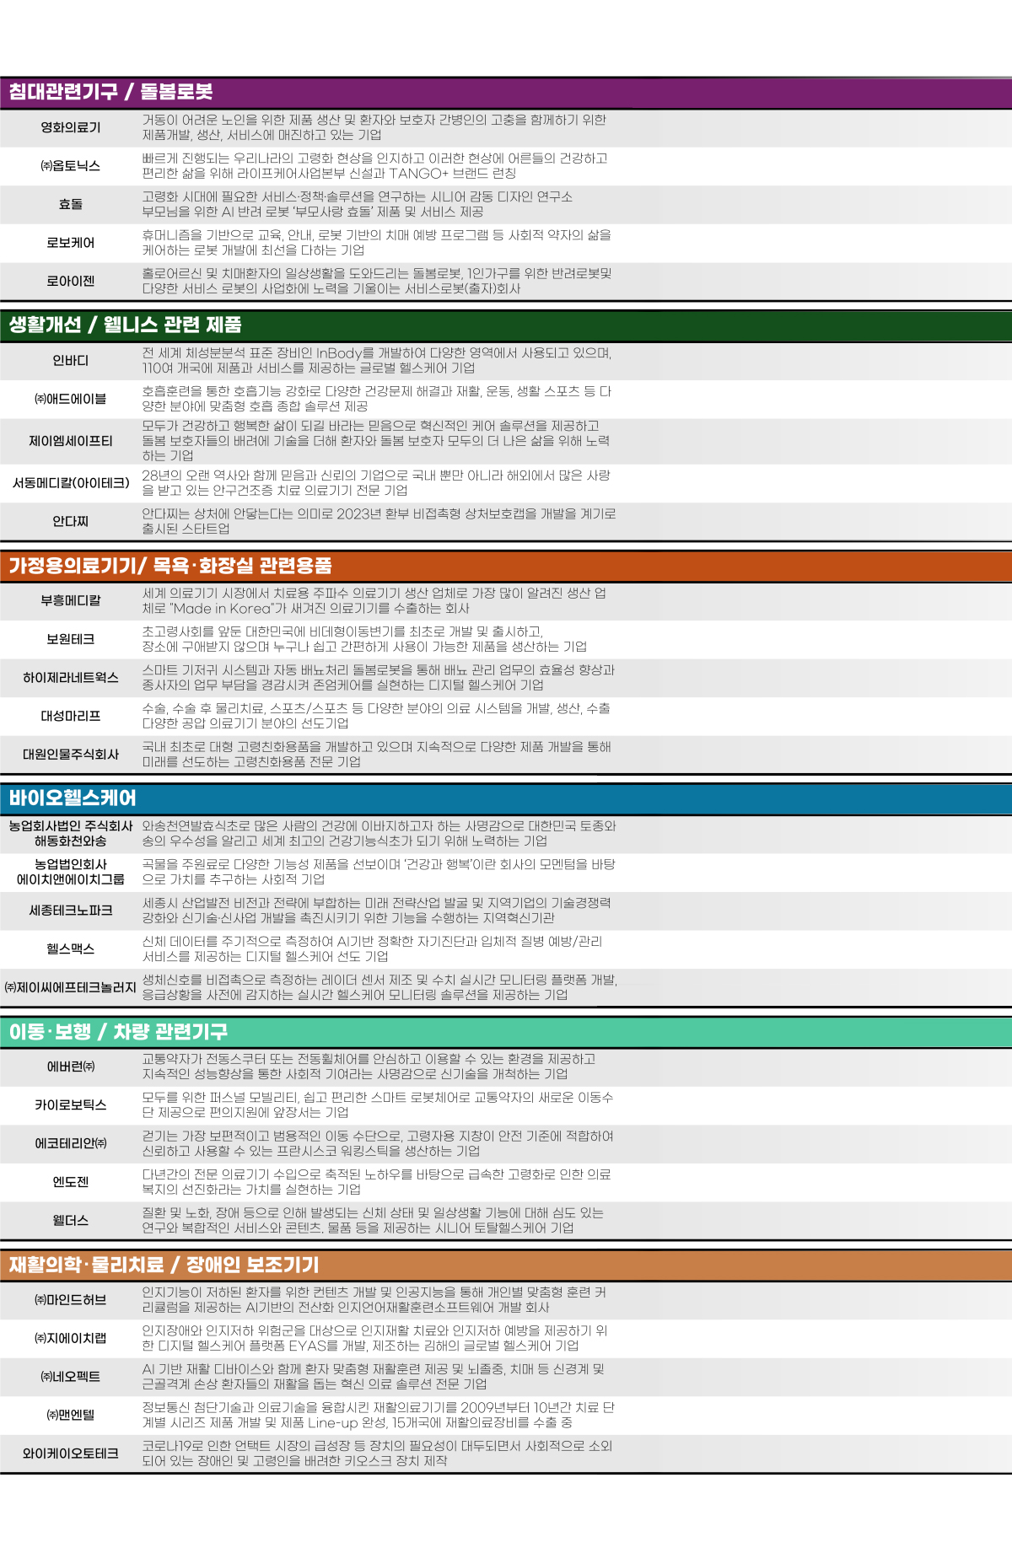Select the ㈜네오펙트 company name
Image resolution: width=1012 pixels, height=1553 pixels.
(71, 1377)
